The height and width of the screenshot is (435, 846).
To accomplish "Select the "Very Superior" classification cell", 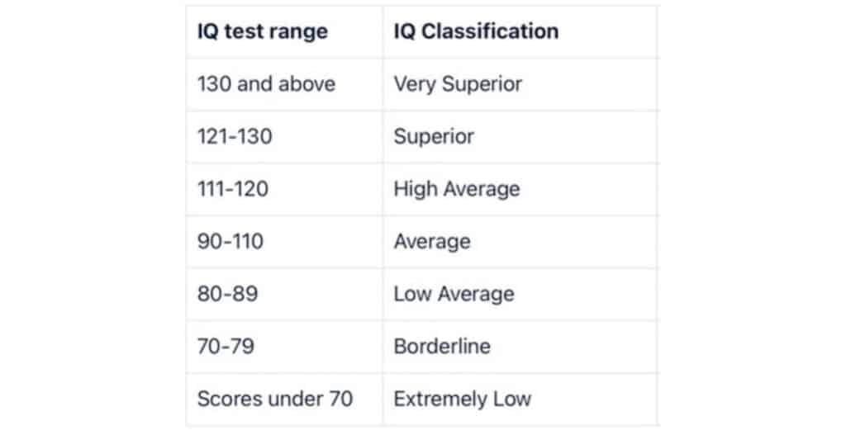I will [x=458, y=83].
